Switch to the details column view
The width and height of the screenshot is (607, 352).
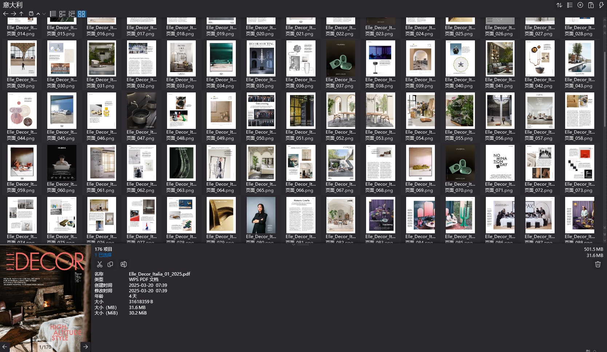(x=72, y=14)
